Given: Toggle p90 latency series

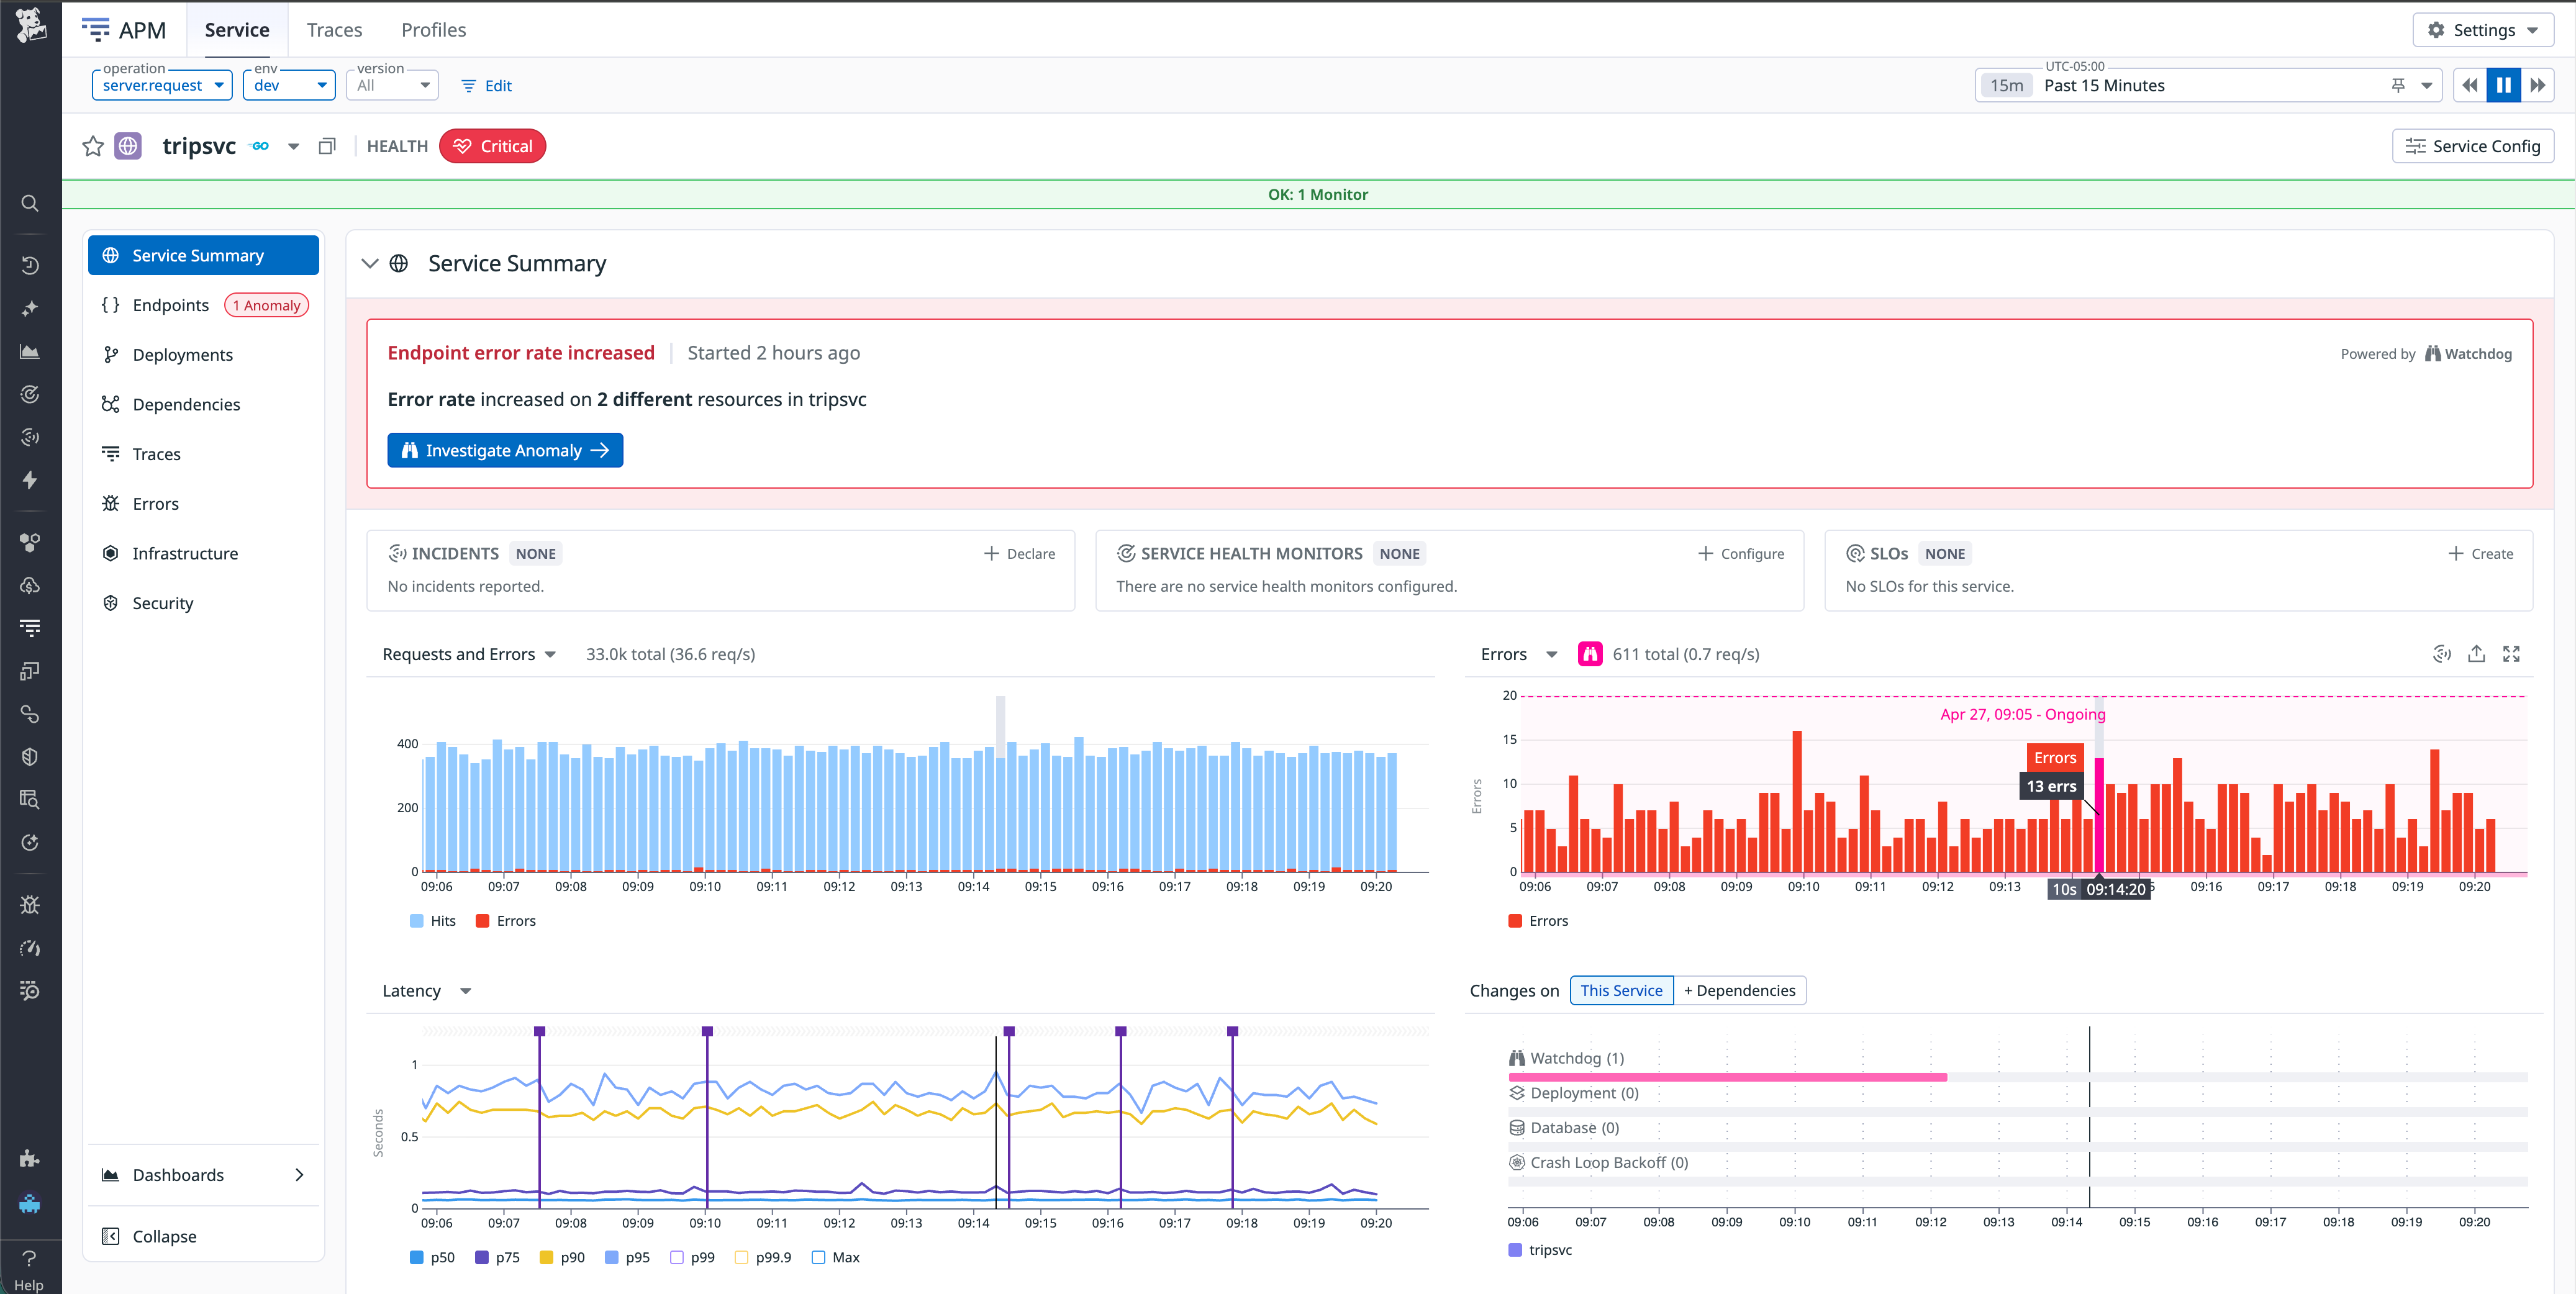Looking at the screenshot, I should [x=562, y=1258].
